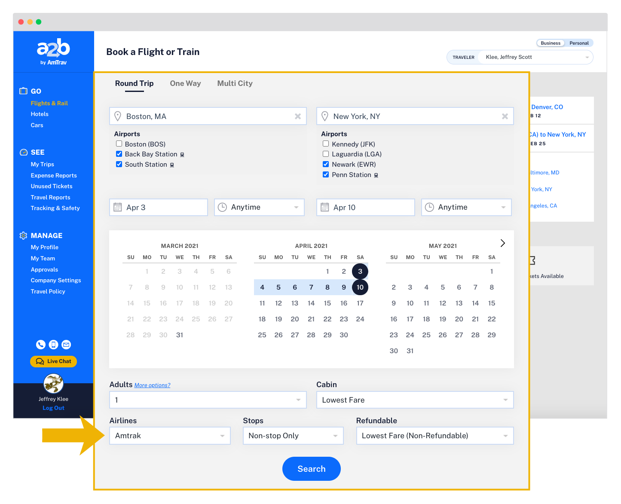Switch to the One Way tab
Viewport: 621px width, 504px height.
(185, 83)
